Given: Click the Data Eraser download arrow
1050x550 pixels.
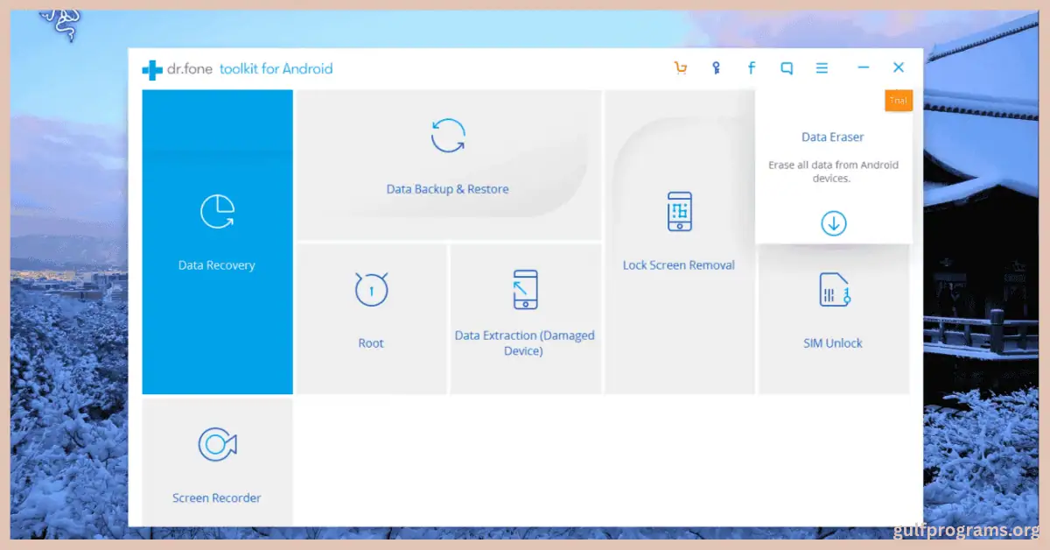Looking at the screenshot, I should 833,223.
